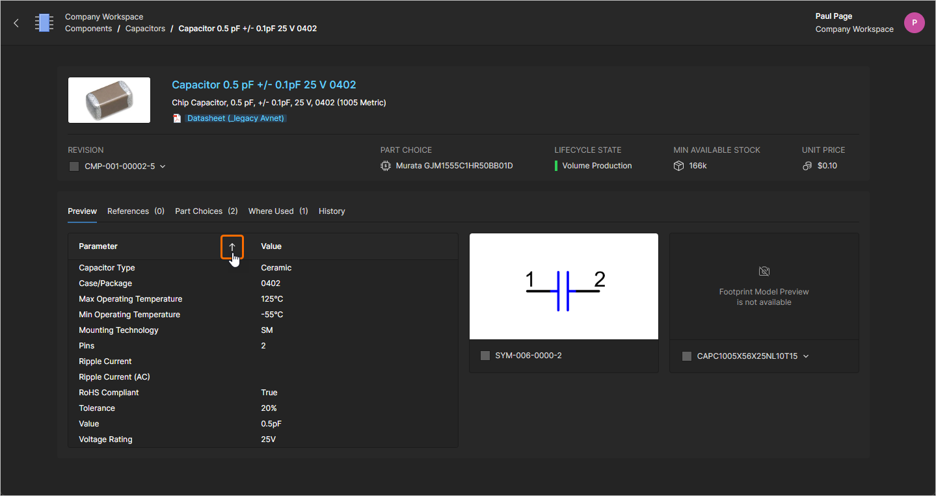Expand the CAPC1005X56X25NL10T15 footprint dropdown
This screenshot has height=496, width=936.
806,356
